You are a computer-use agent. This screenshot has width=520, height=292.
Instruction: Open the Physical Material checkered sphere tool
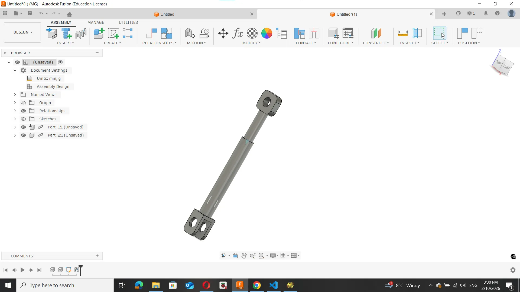click(252, 33)
